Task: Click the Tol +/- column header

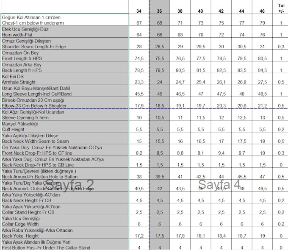Action: point(281,7)
